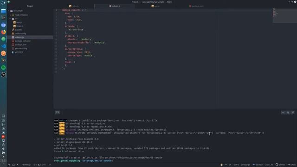Open the orange Postman icon in dock
Screen dimensions: 297x167
[x=3, y=53]
